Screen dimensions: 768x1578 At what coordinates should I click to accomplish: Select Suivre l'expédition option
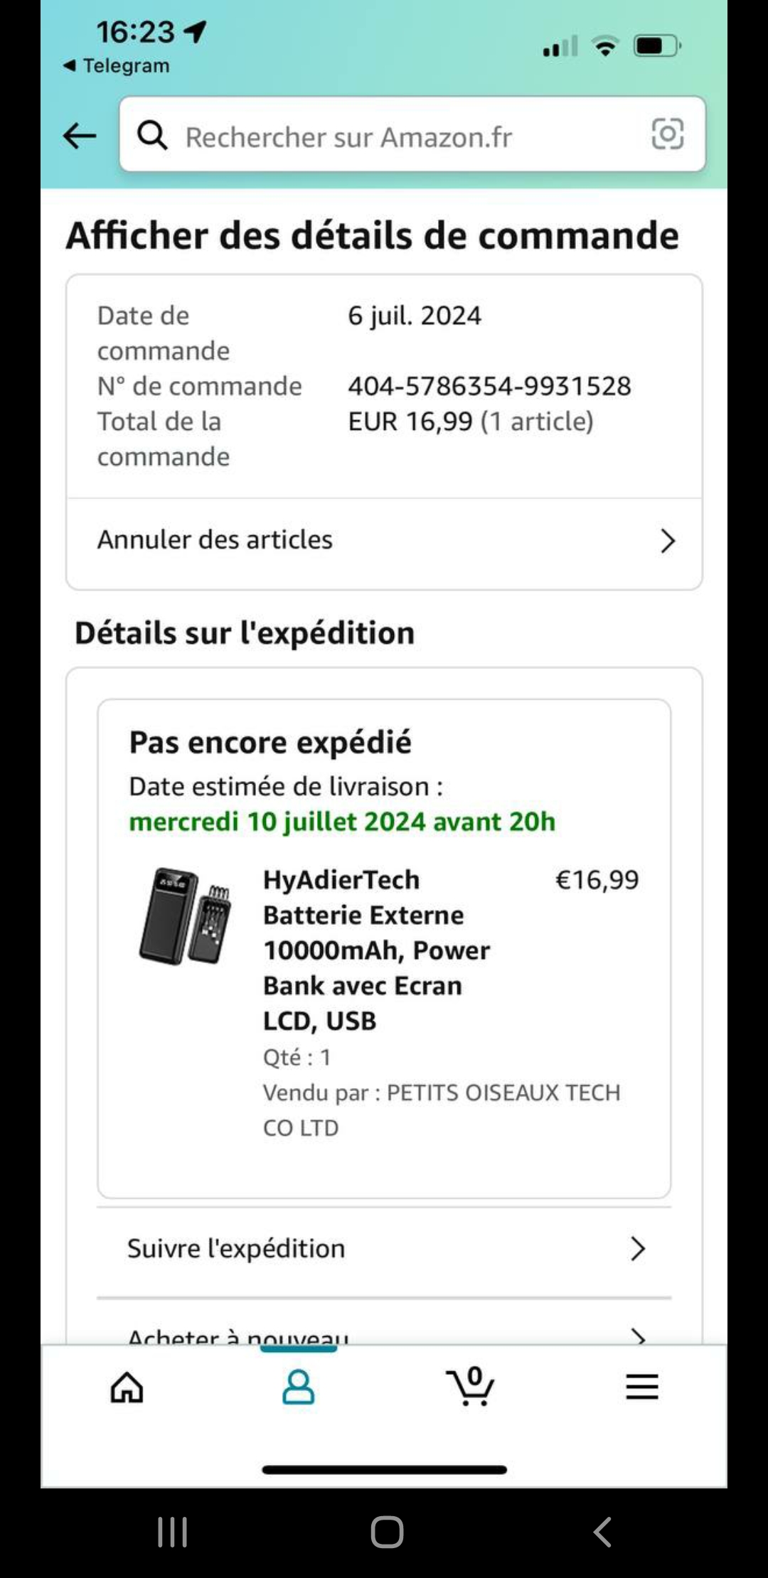coord(384,1249)
